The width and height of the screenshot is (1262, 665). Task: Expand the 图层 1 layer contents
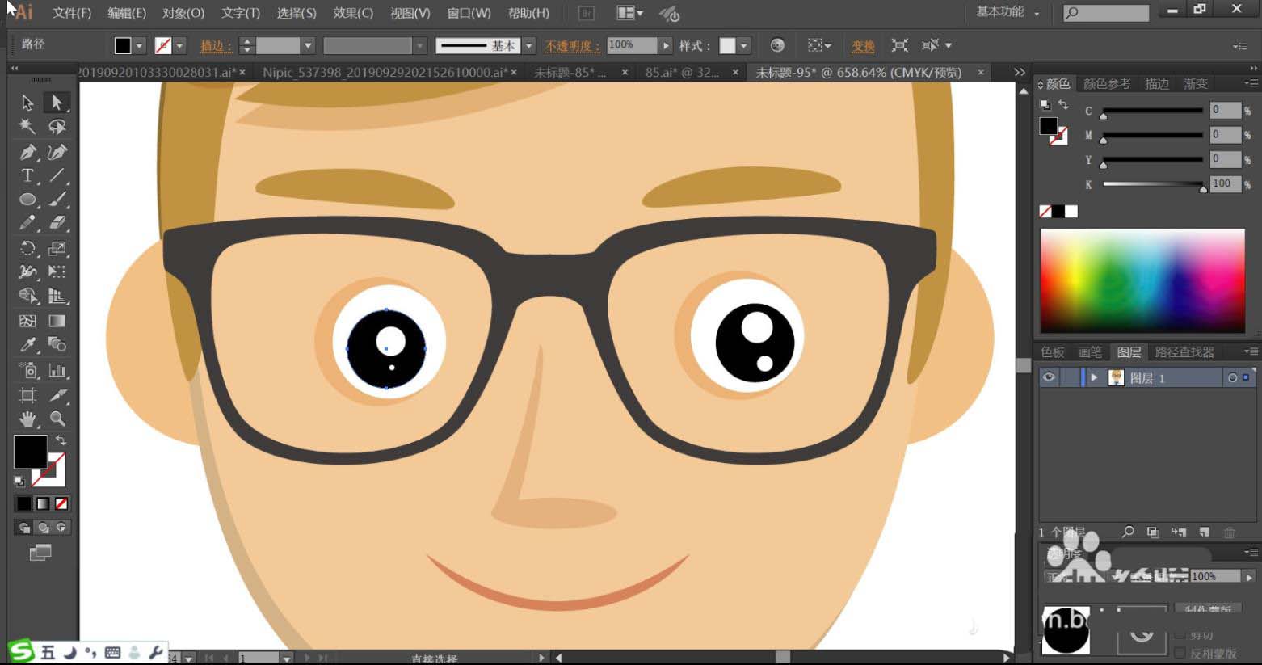(x=1094, y=377)
